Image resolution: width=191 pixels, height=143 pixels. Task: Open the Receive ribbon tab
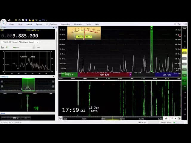tap(39, 24)
